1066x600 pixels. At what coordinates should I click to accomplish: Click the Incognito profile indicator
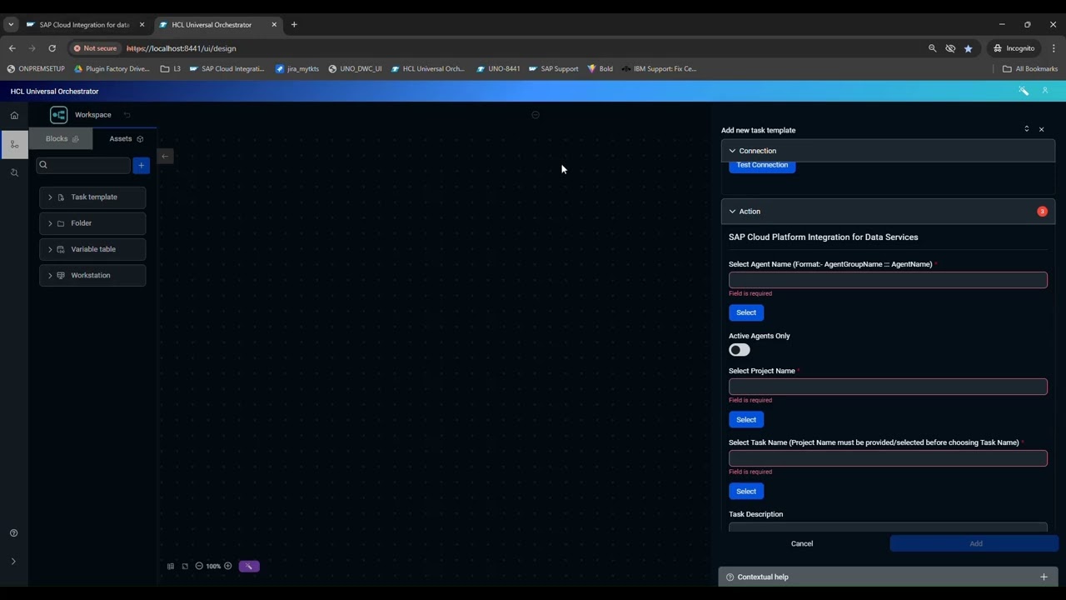1014,48
